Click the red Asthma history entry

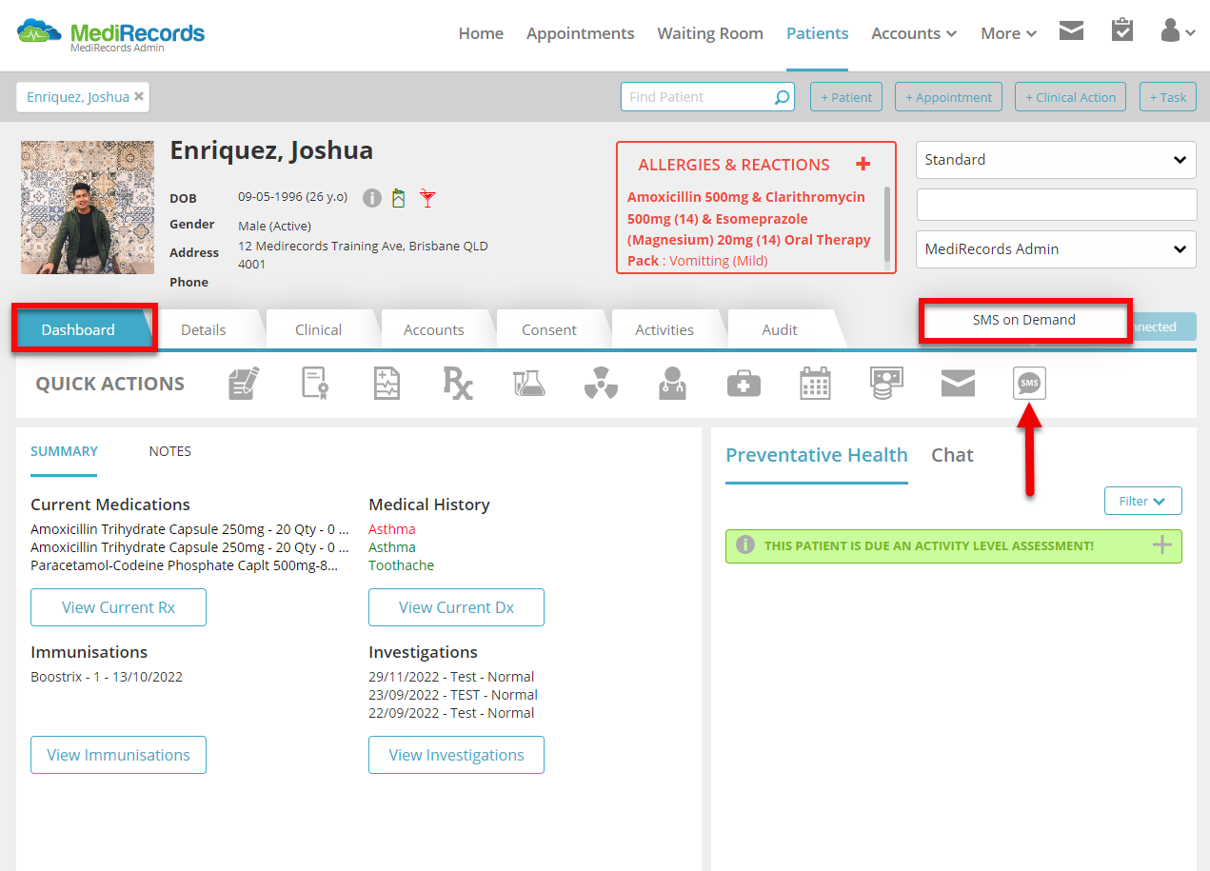point(392,529)
